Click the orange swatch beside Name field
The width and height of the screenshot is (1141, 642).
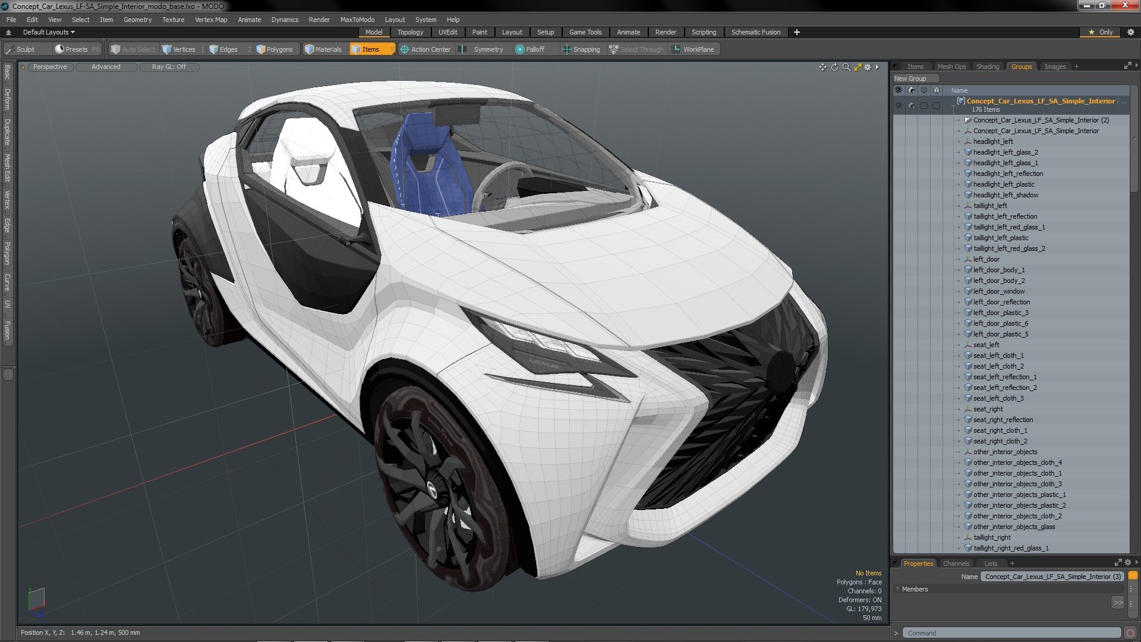pyautogui.click(x=1133, y=575)
